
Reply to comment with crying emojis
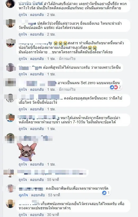point(37,59)
